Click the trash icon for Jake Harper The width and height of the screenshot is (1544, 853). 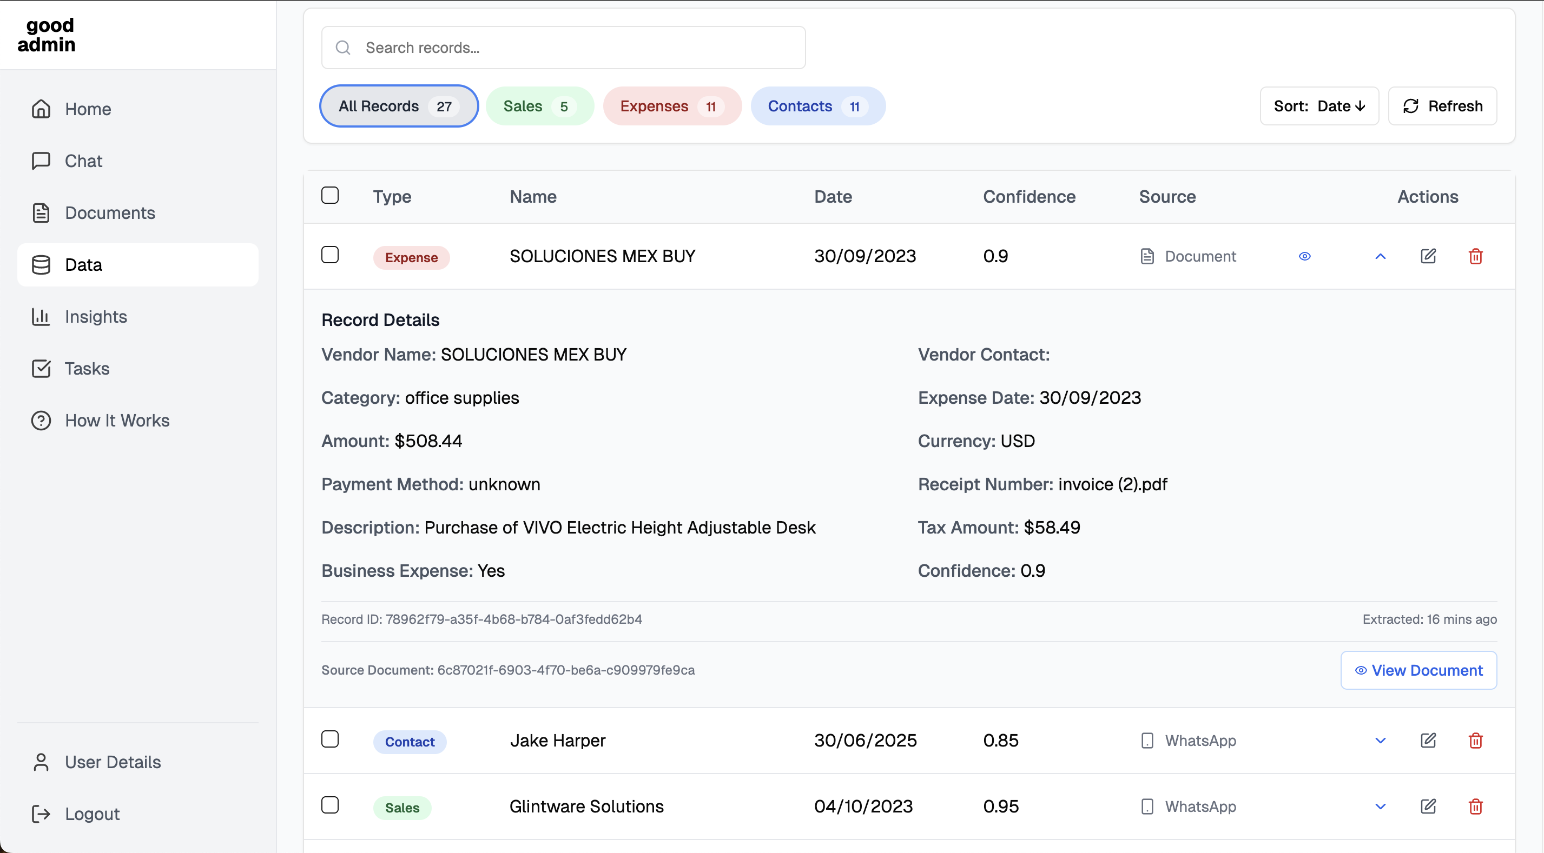click(x=1475, y=741)
